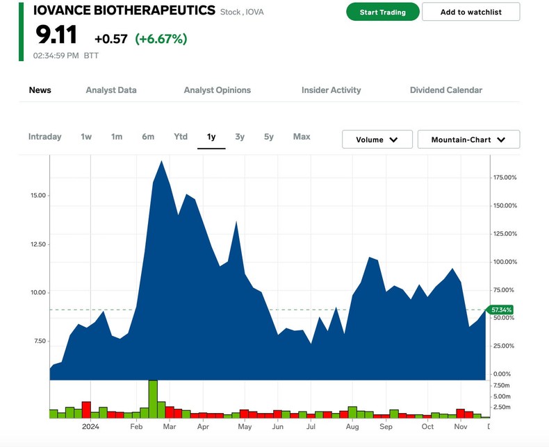Choose the 6m chart range
549x447 pixels.
148,137
